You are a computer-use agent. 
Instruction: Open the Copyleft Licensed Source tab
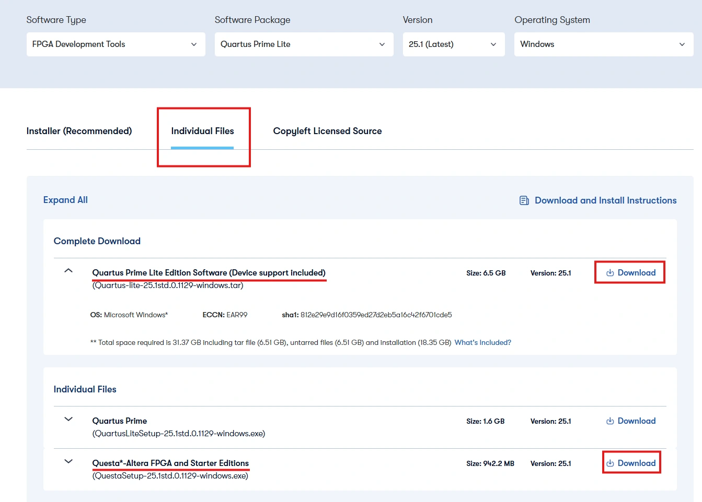[x=327, y=131]
